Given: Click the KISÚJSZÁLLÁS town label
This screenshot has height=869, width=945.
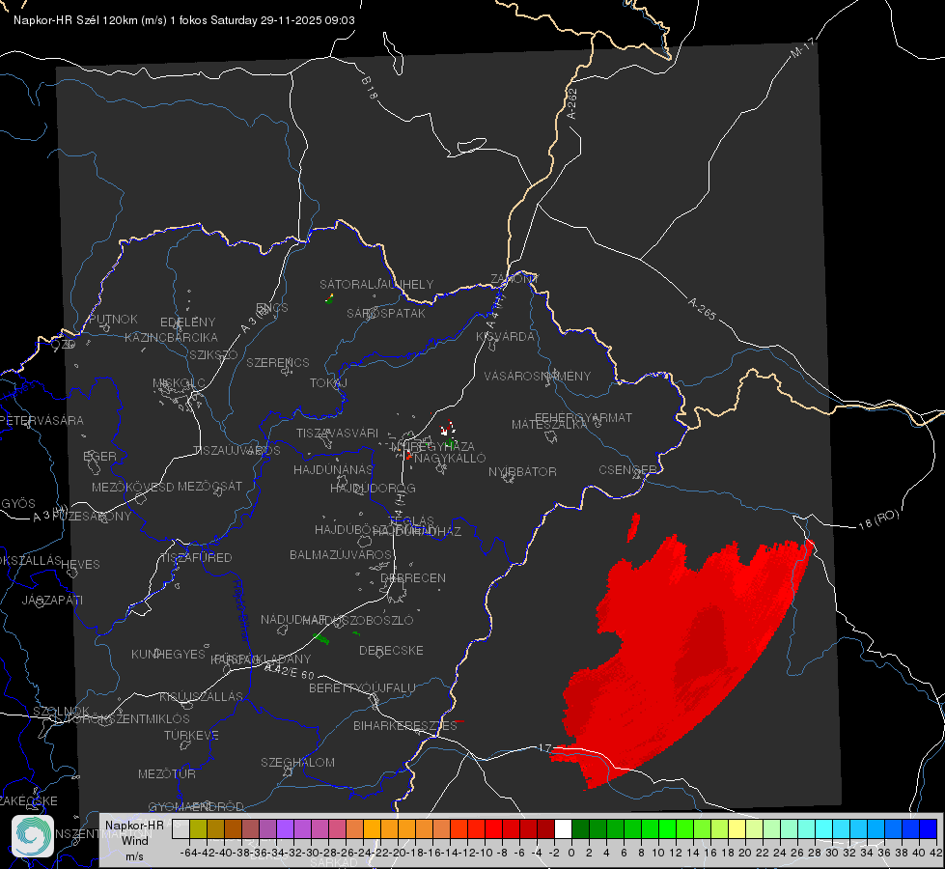Looking at the screenshot, I should click(202, 696).
